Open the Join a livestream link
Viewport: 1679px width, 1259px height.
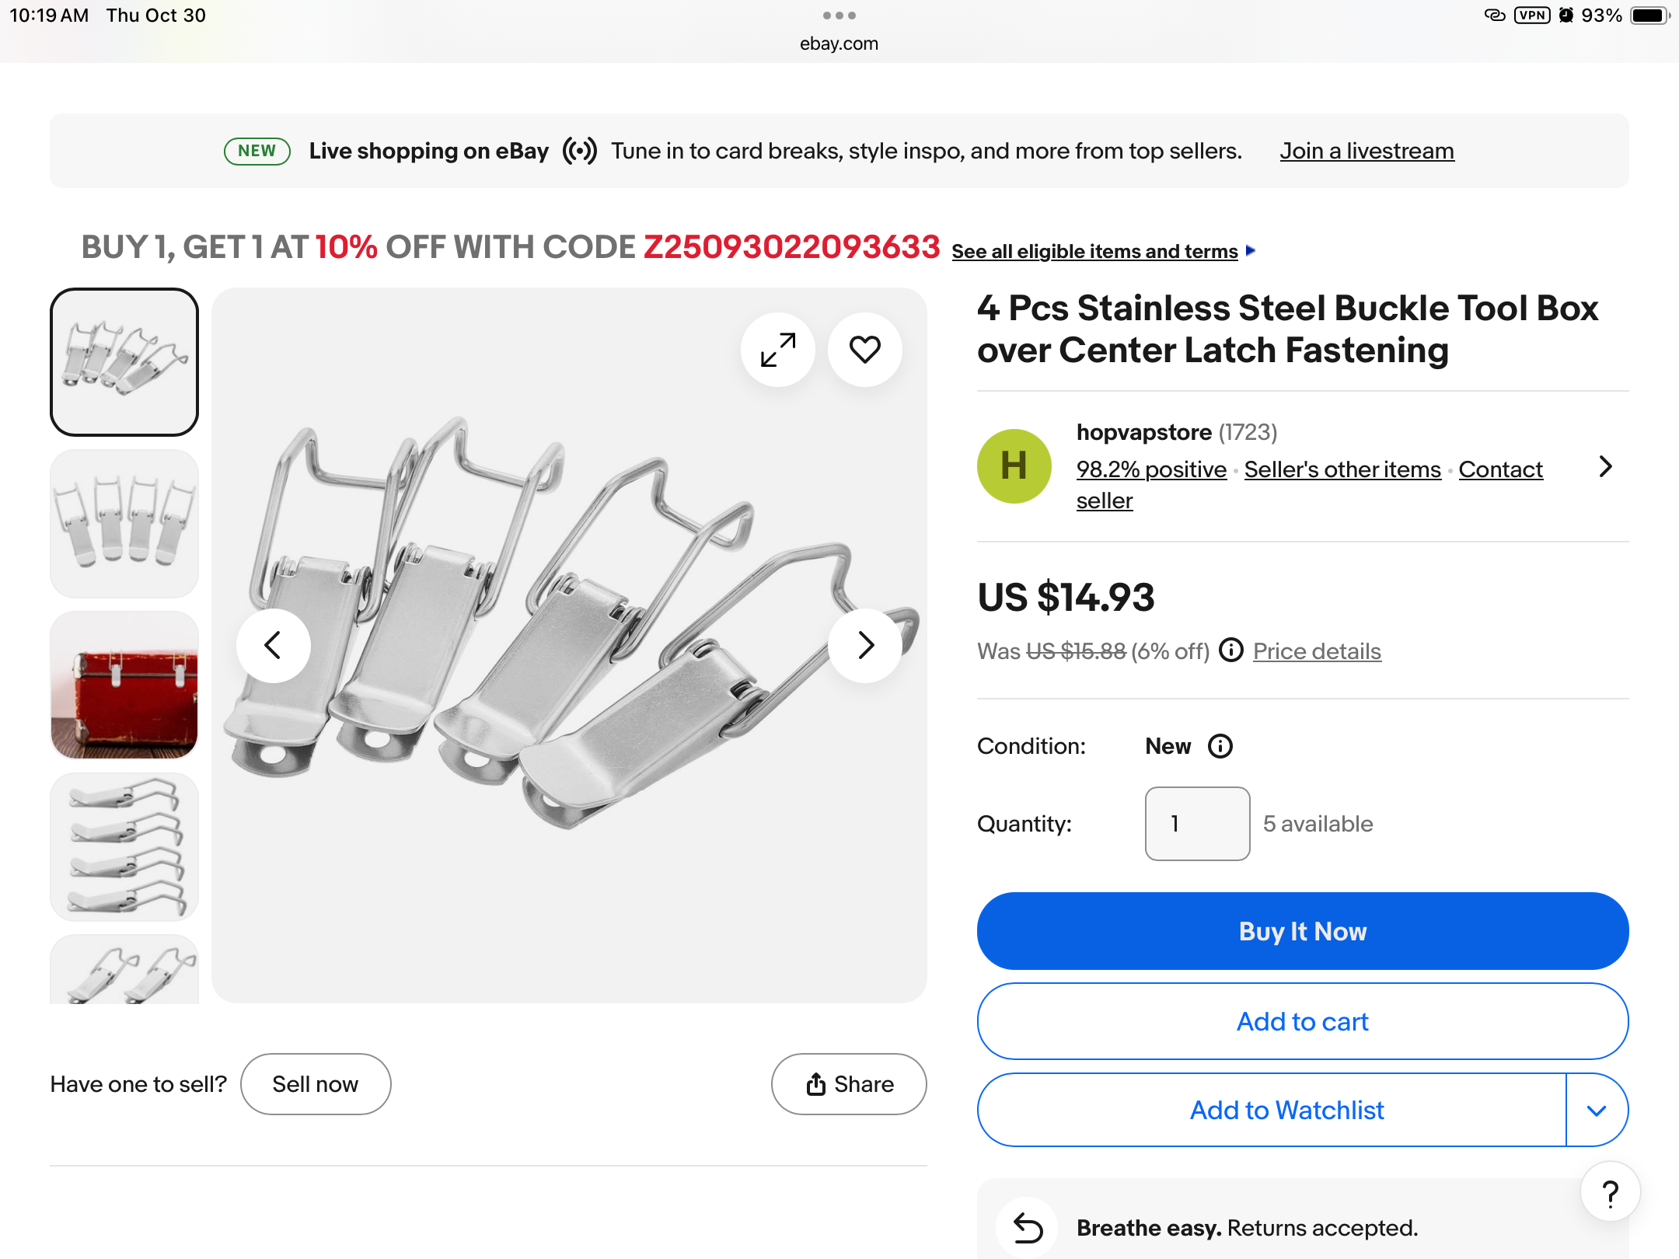tap(1367, 151)
